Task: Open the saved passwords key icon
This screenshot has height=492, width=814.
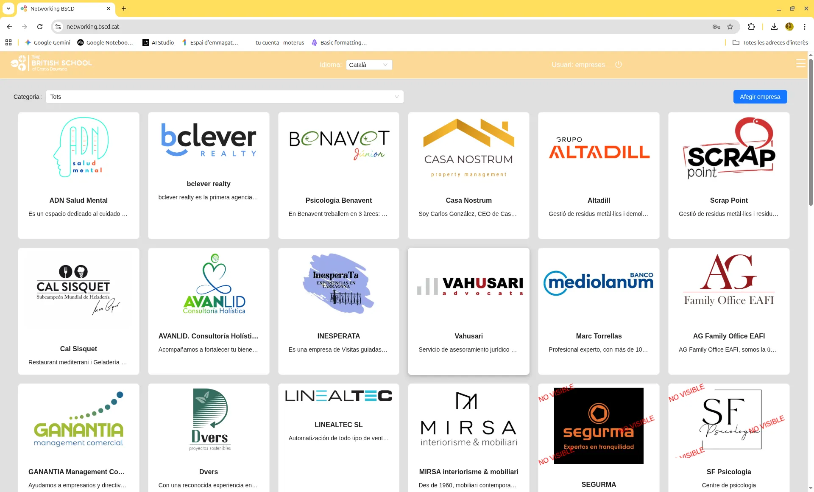Action: (x=716, y=27)
